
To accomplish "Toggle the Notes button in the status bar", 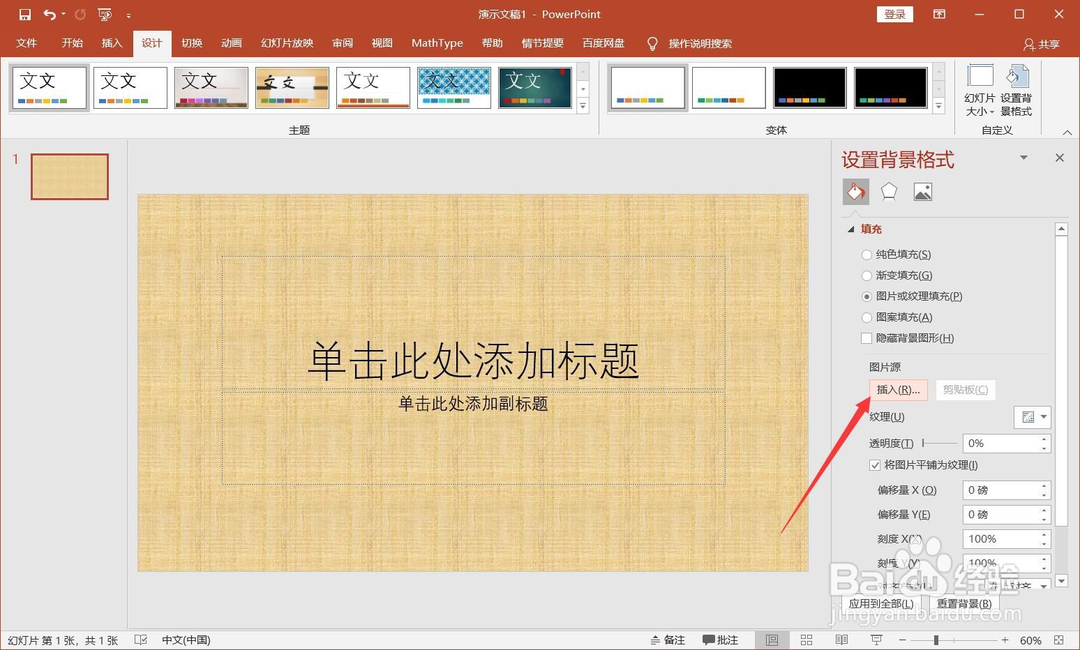I will coord(667,640).
